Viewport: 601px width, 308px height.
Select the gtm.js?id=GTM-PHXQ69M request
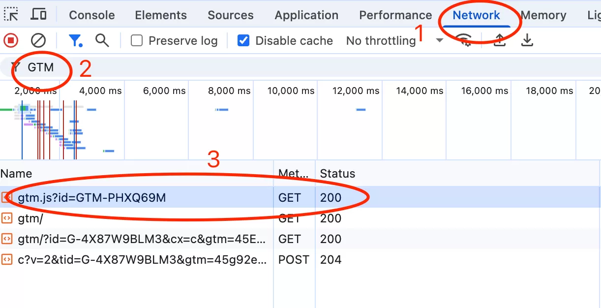click(x=300, y=197)
